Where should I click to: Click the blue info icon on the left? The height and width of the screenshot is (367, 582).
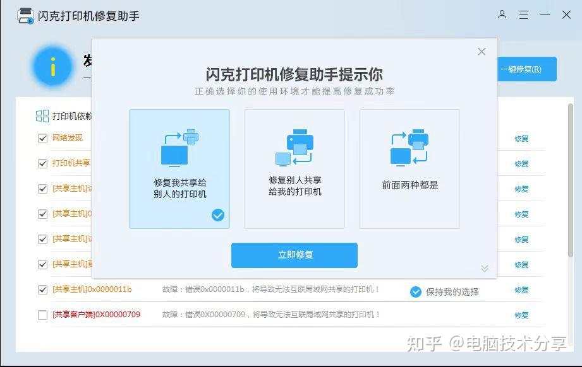click(54, 66)
